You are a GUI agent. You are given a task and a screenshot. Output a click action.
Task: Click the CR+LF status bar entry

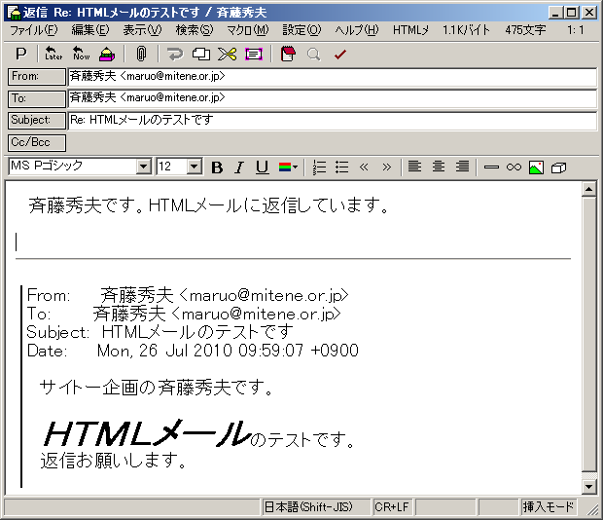click(x=392, y=507)
